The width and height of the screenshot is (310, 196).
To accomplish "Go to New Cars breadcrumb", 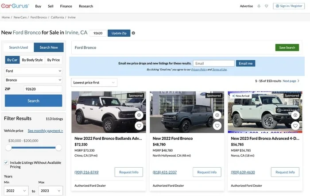I will (x=20, y=17).
